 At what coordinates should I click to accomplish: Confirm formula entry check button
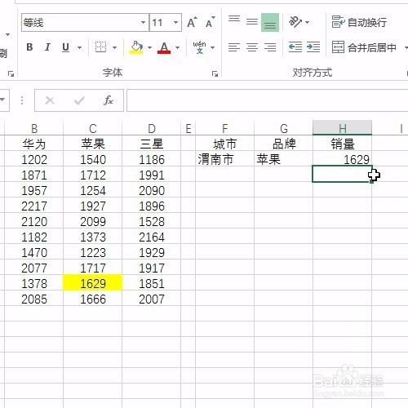click(79, 100)
